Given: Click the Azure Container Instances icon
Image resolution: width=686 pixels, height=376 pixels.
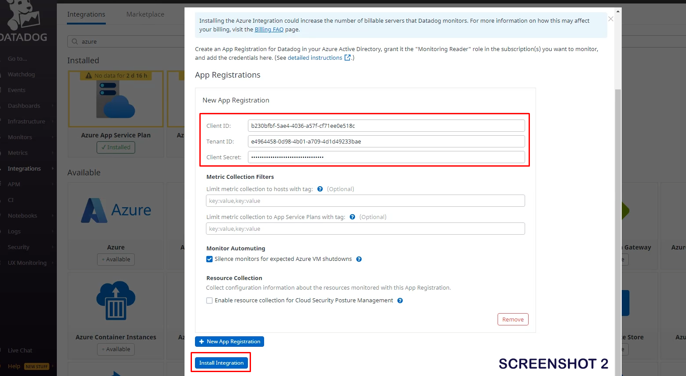Looking at the screenshot, I should coord(116,301).
